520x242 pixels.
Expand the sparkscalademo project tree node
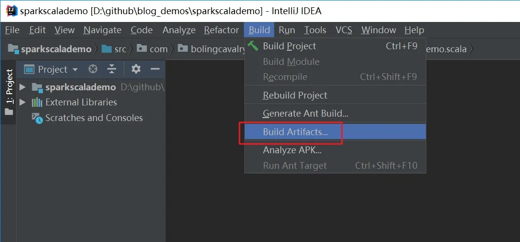click(x=22, y=87)
